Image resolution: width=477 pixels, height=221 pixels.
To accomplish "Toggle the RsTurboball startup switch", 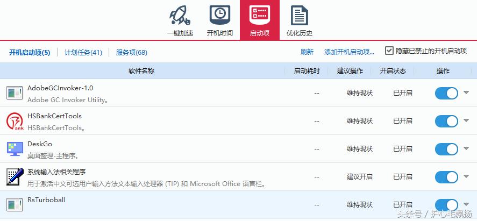I will 446,204.
